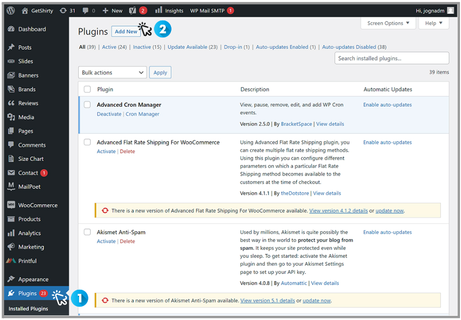Expand the Help tab dropdown
461x320 pixels.
pos(434,23)
